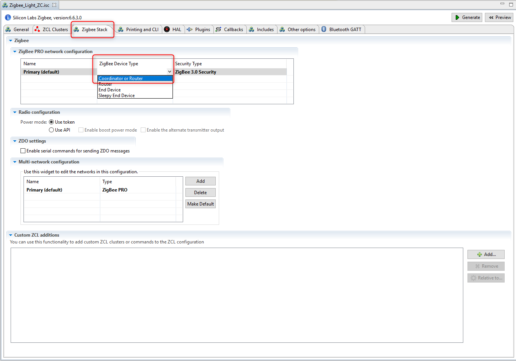Click inside the Custom ZCL additions list box
The height and width of the screenshot is (361, 516).
click(x=237, y=295)
